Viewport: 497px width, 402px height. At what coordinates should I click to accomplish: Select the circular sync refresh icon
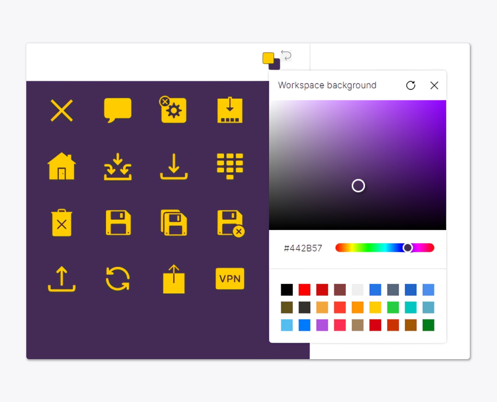pyautogui.click(x=118, y=278)
